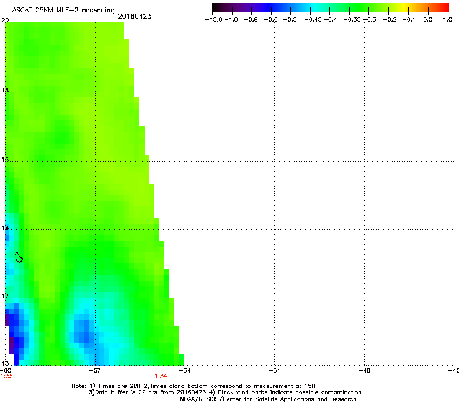Click the NOAA/NESDIS credit line
The image size is (459, 403).
[268, 399]
